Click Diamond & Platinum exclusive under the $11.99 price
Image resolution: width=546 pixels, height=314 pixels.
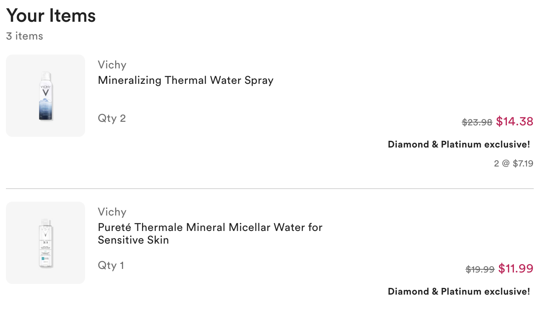(459, 291)
